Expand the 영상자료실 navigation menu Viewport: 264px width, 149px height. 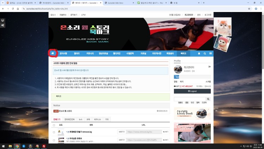click(x=103, y=53)
